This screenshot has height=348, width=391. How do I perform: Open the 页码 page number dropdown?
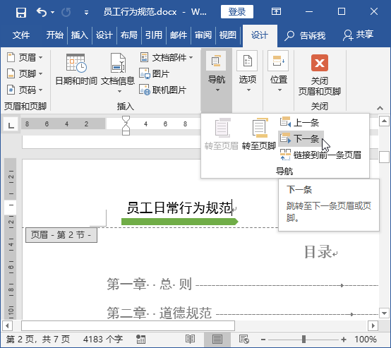pos(25,90)
